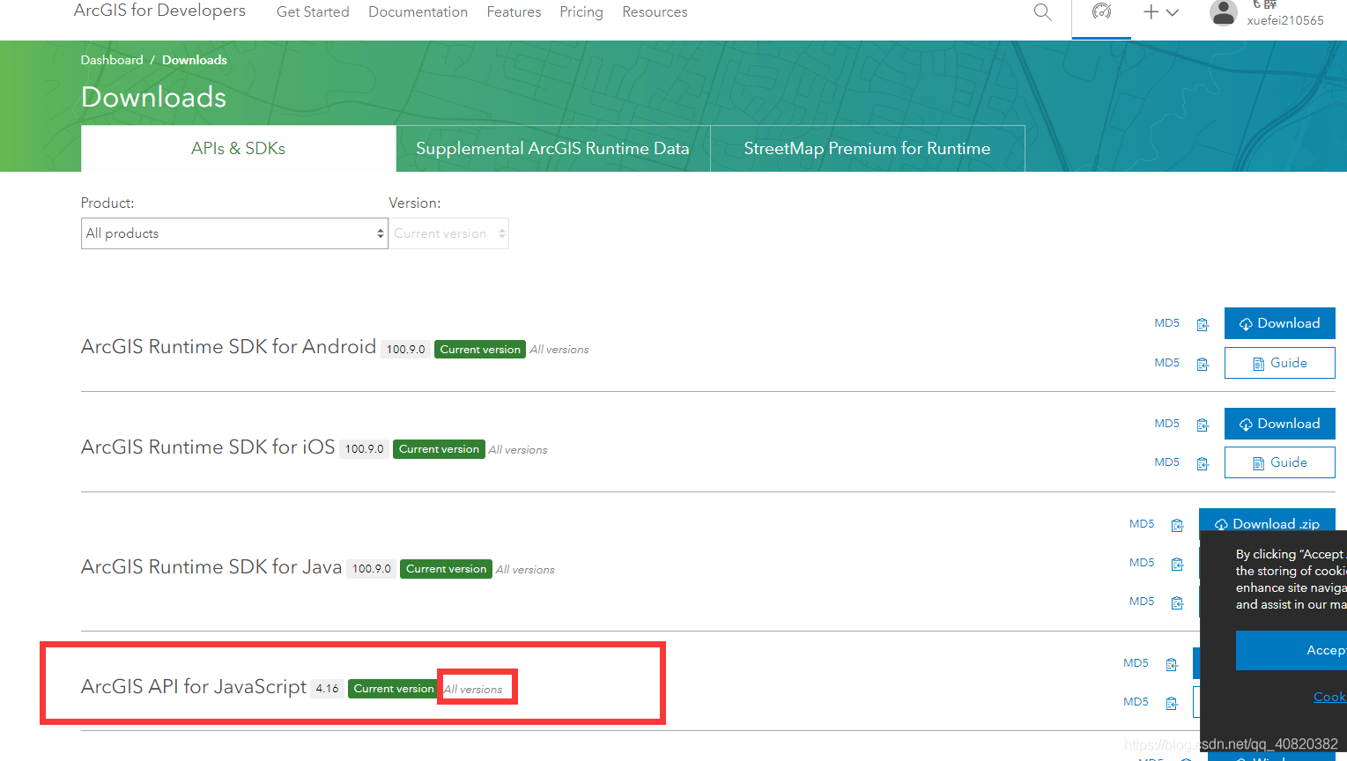Open 'All versions' link for ArcGIS API for JavaScript
This screenshot has height=761, width=1347.
pyautogui.click(x=475, y=687)
